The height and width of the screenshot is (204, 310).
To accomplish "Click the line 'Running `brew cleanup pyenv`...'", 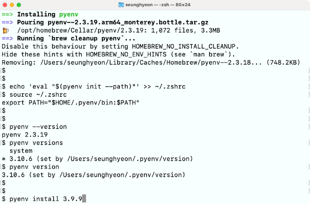I will tap(76, 38).
